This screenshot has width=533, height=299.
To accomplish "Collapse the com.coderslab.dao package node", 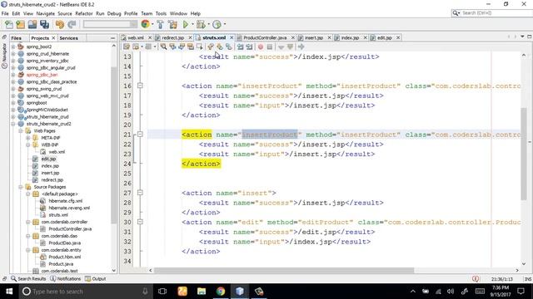I will point(28,236).
